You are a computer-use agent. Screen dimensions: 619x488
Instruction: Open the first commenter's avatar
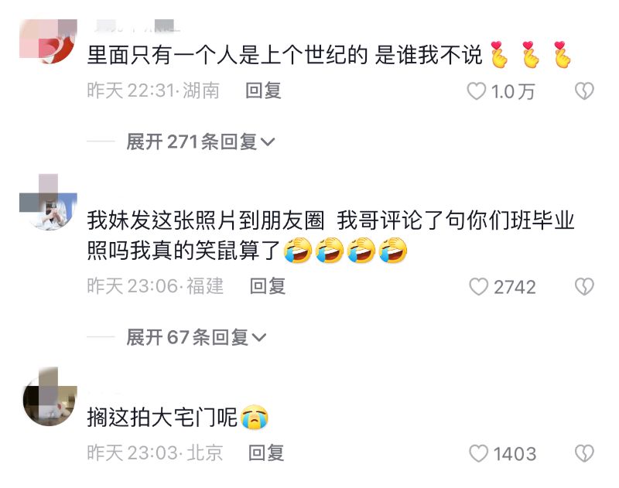click(48, 42)
